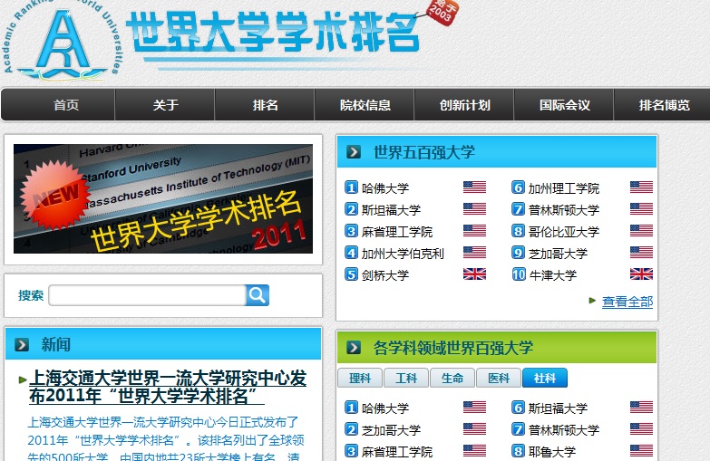Image resolution: width=710 pixels, height=461 pixels.
Task: Click rank 5 badge beside 剑桥大学
Action: click(351, 274)
